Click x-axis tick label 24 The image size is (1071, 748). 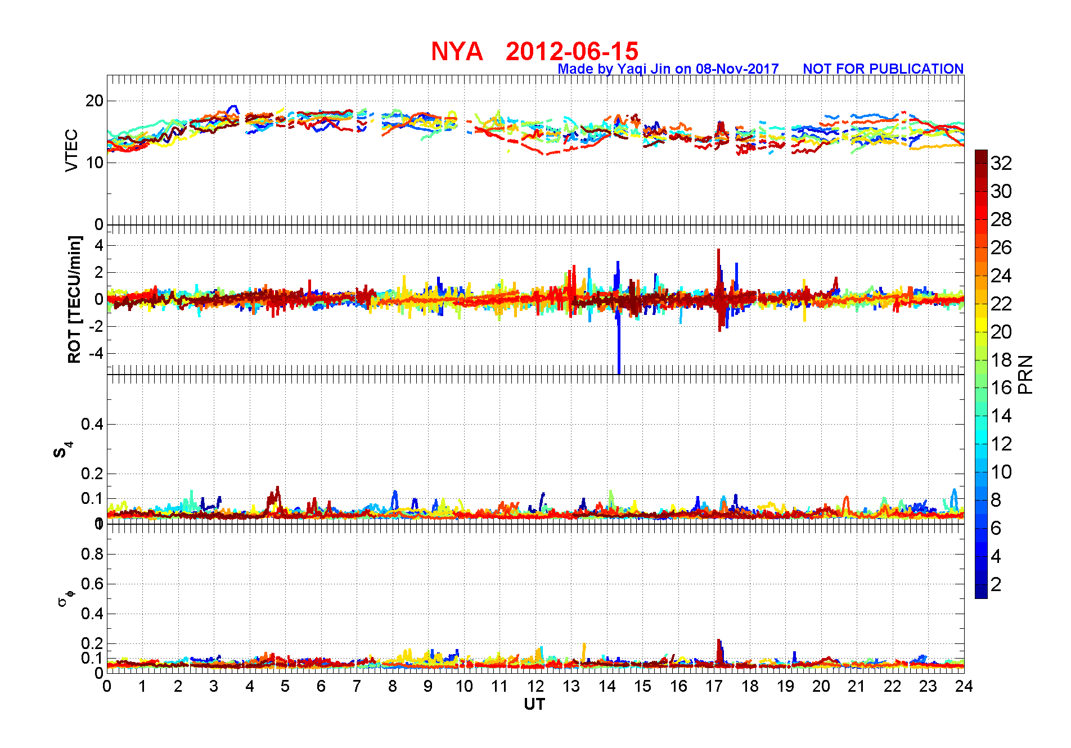click(x=964, y=686)
